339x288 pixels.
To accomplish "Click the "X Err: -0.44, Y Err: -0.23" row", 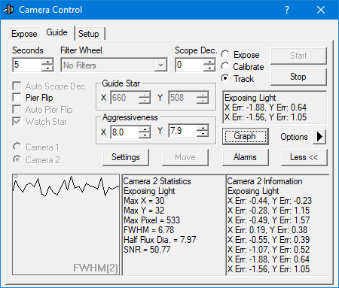I will [270, 201].
